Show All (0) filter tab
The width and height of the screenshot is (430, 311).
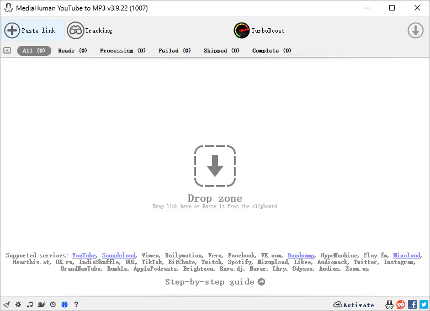(x=34, y=50)
